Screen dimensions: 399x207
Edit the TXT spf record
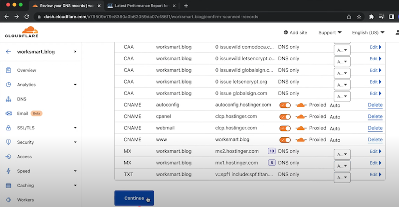(x=376, y=175)
